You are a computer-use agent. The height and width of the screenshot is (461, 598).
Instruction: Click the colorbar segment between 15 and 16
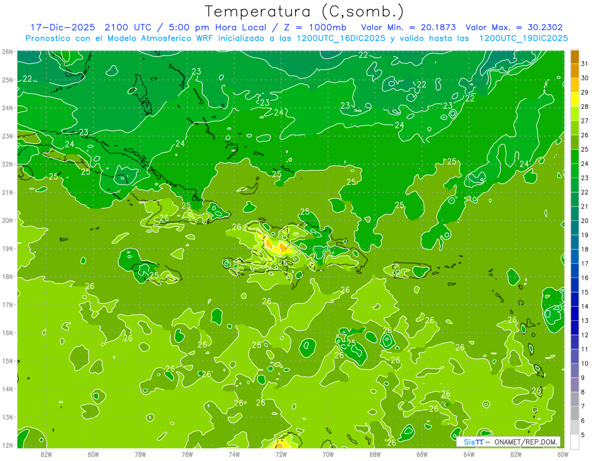[x=575, y=285]
